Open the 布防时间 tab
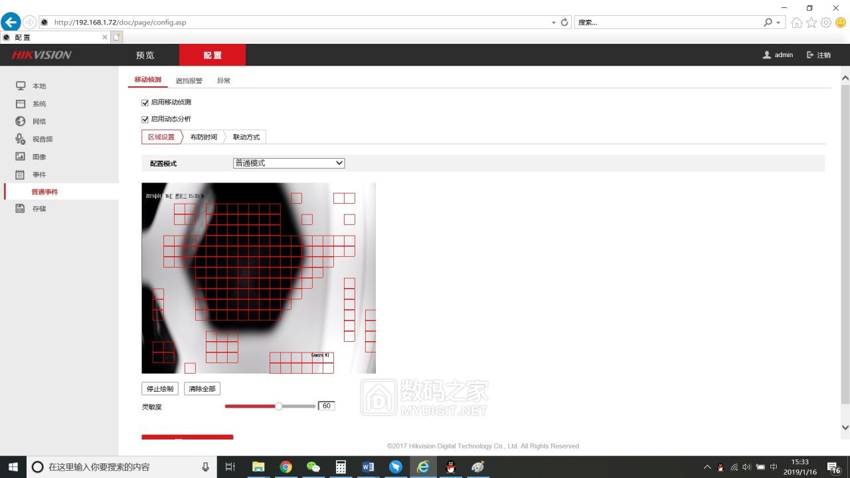Image resolution: width=850 pixels, height=478 pixels. [x=203, y=137]
